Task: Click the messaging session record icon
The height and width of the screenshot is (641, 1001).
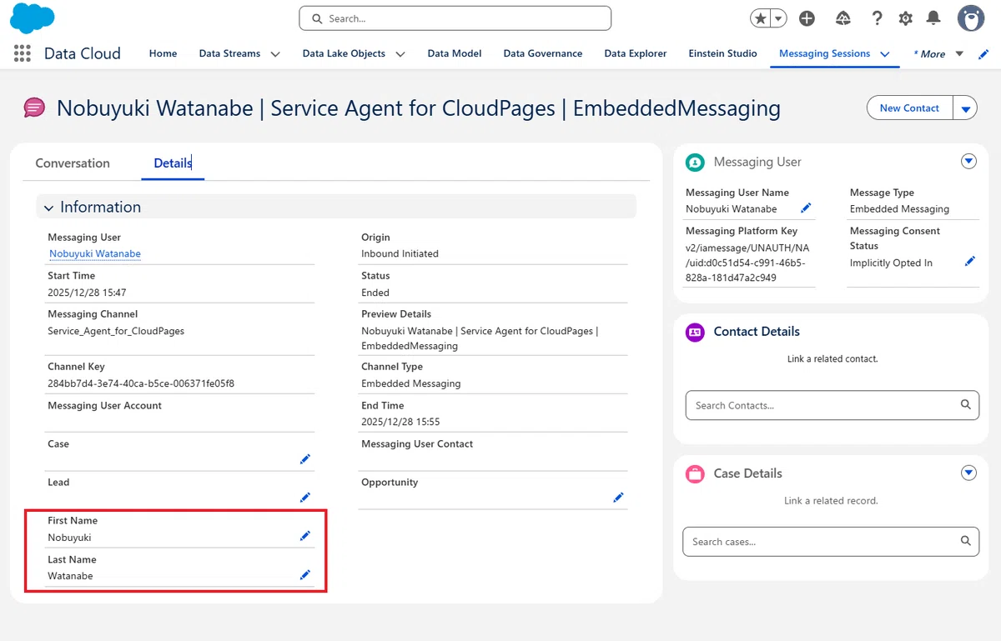Action: (34, 108)
